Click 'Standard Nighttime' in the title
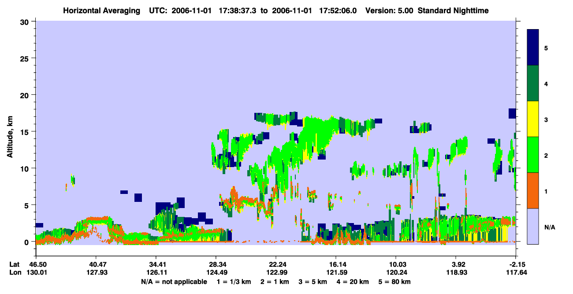 [453, 10]
